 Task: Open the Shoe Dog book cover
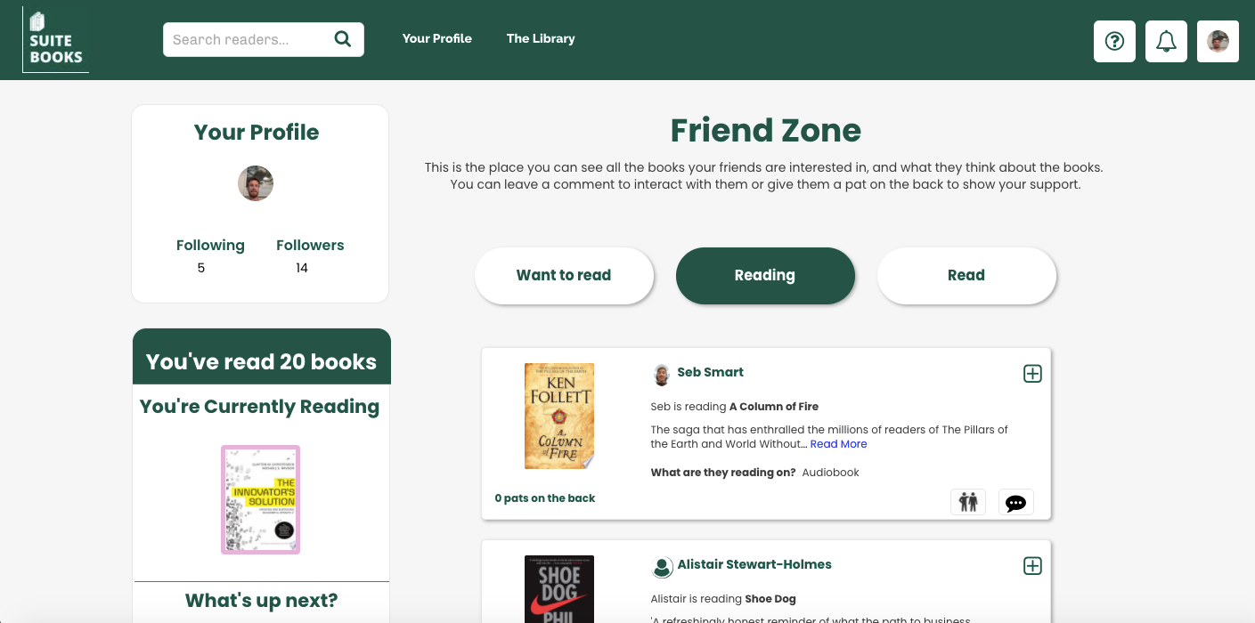[x=559, y=589]
